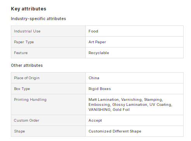Screen dimensions: 191x141
Task: Click the Shape row label
Action: click(x=19, y=131)
